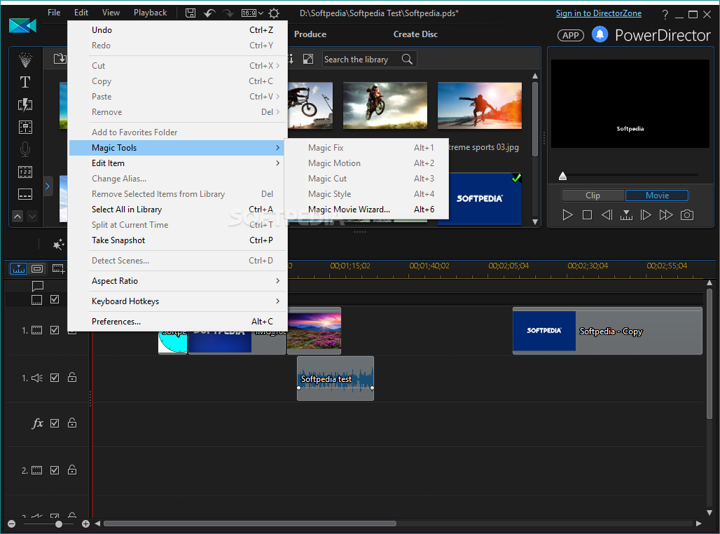Switch to the Produce tab

310,34
